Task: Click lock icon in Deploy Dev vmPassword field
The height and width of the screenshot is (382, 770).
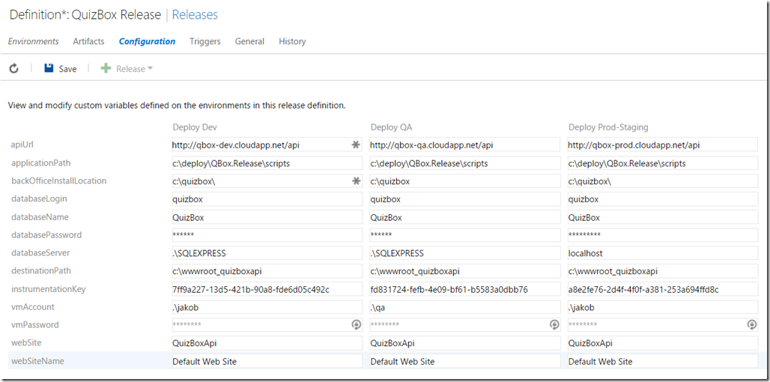Action: click(x=356, y=324)
